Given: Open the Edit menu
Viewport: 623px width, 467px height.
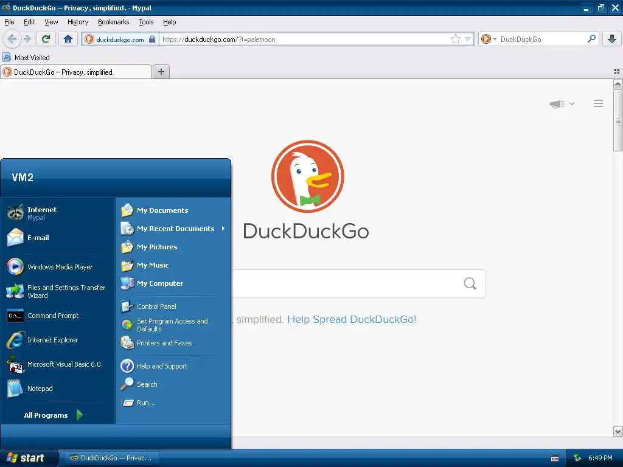Looking at the screenshot, I should pos(29,22).
